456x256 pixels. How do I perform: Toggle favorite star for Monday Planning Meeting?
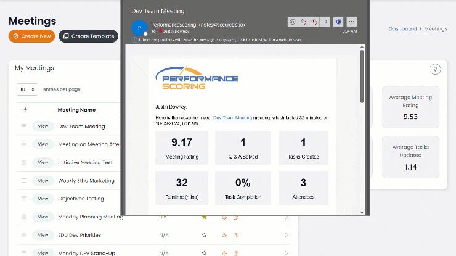[x=204, y=217]
